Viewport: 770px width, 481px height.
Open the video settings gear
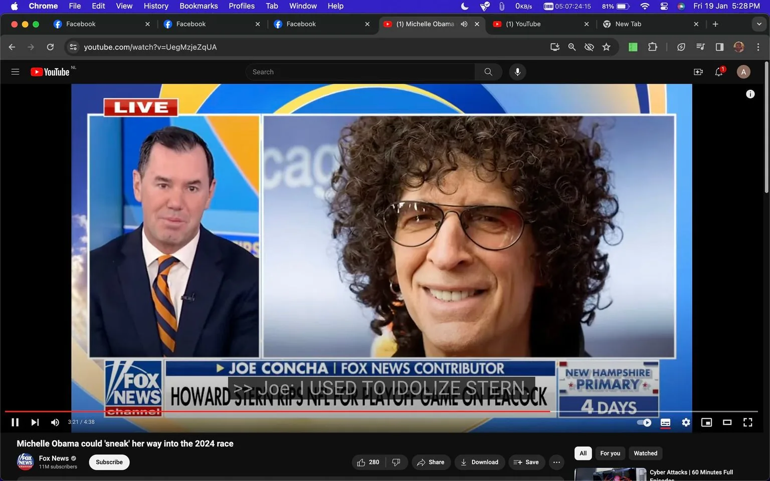[x=686, y=422]
